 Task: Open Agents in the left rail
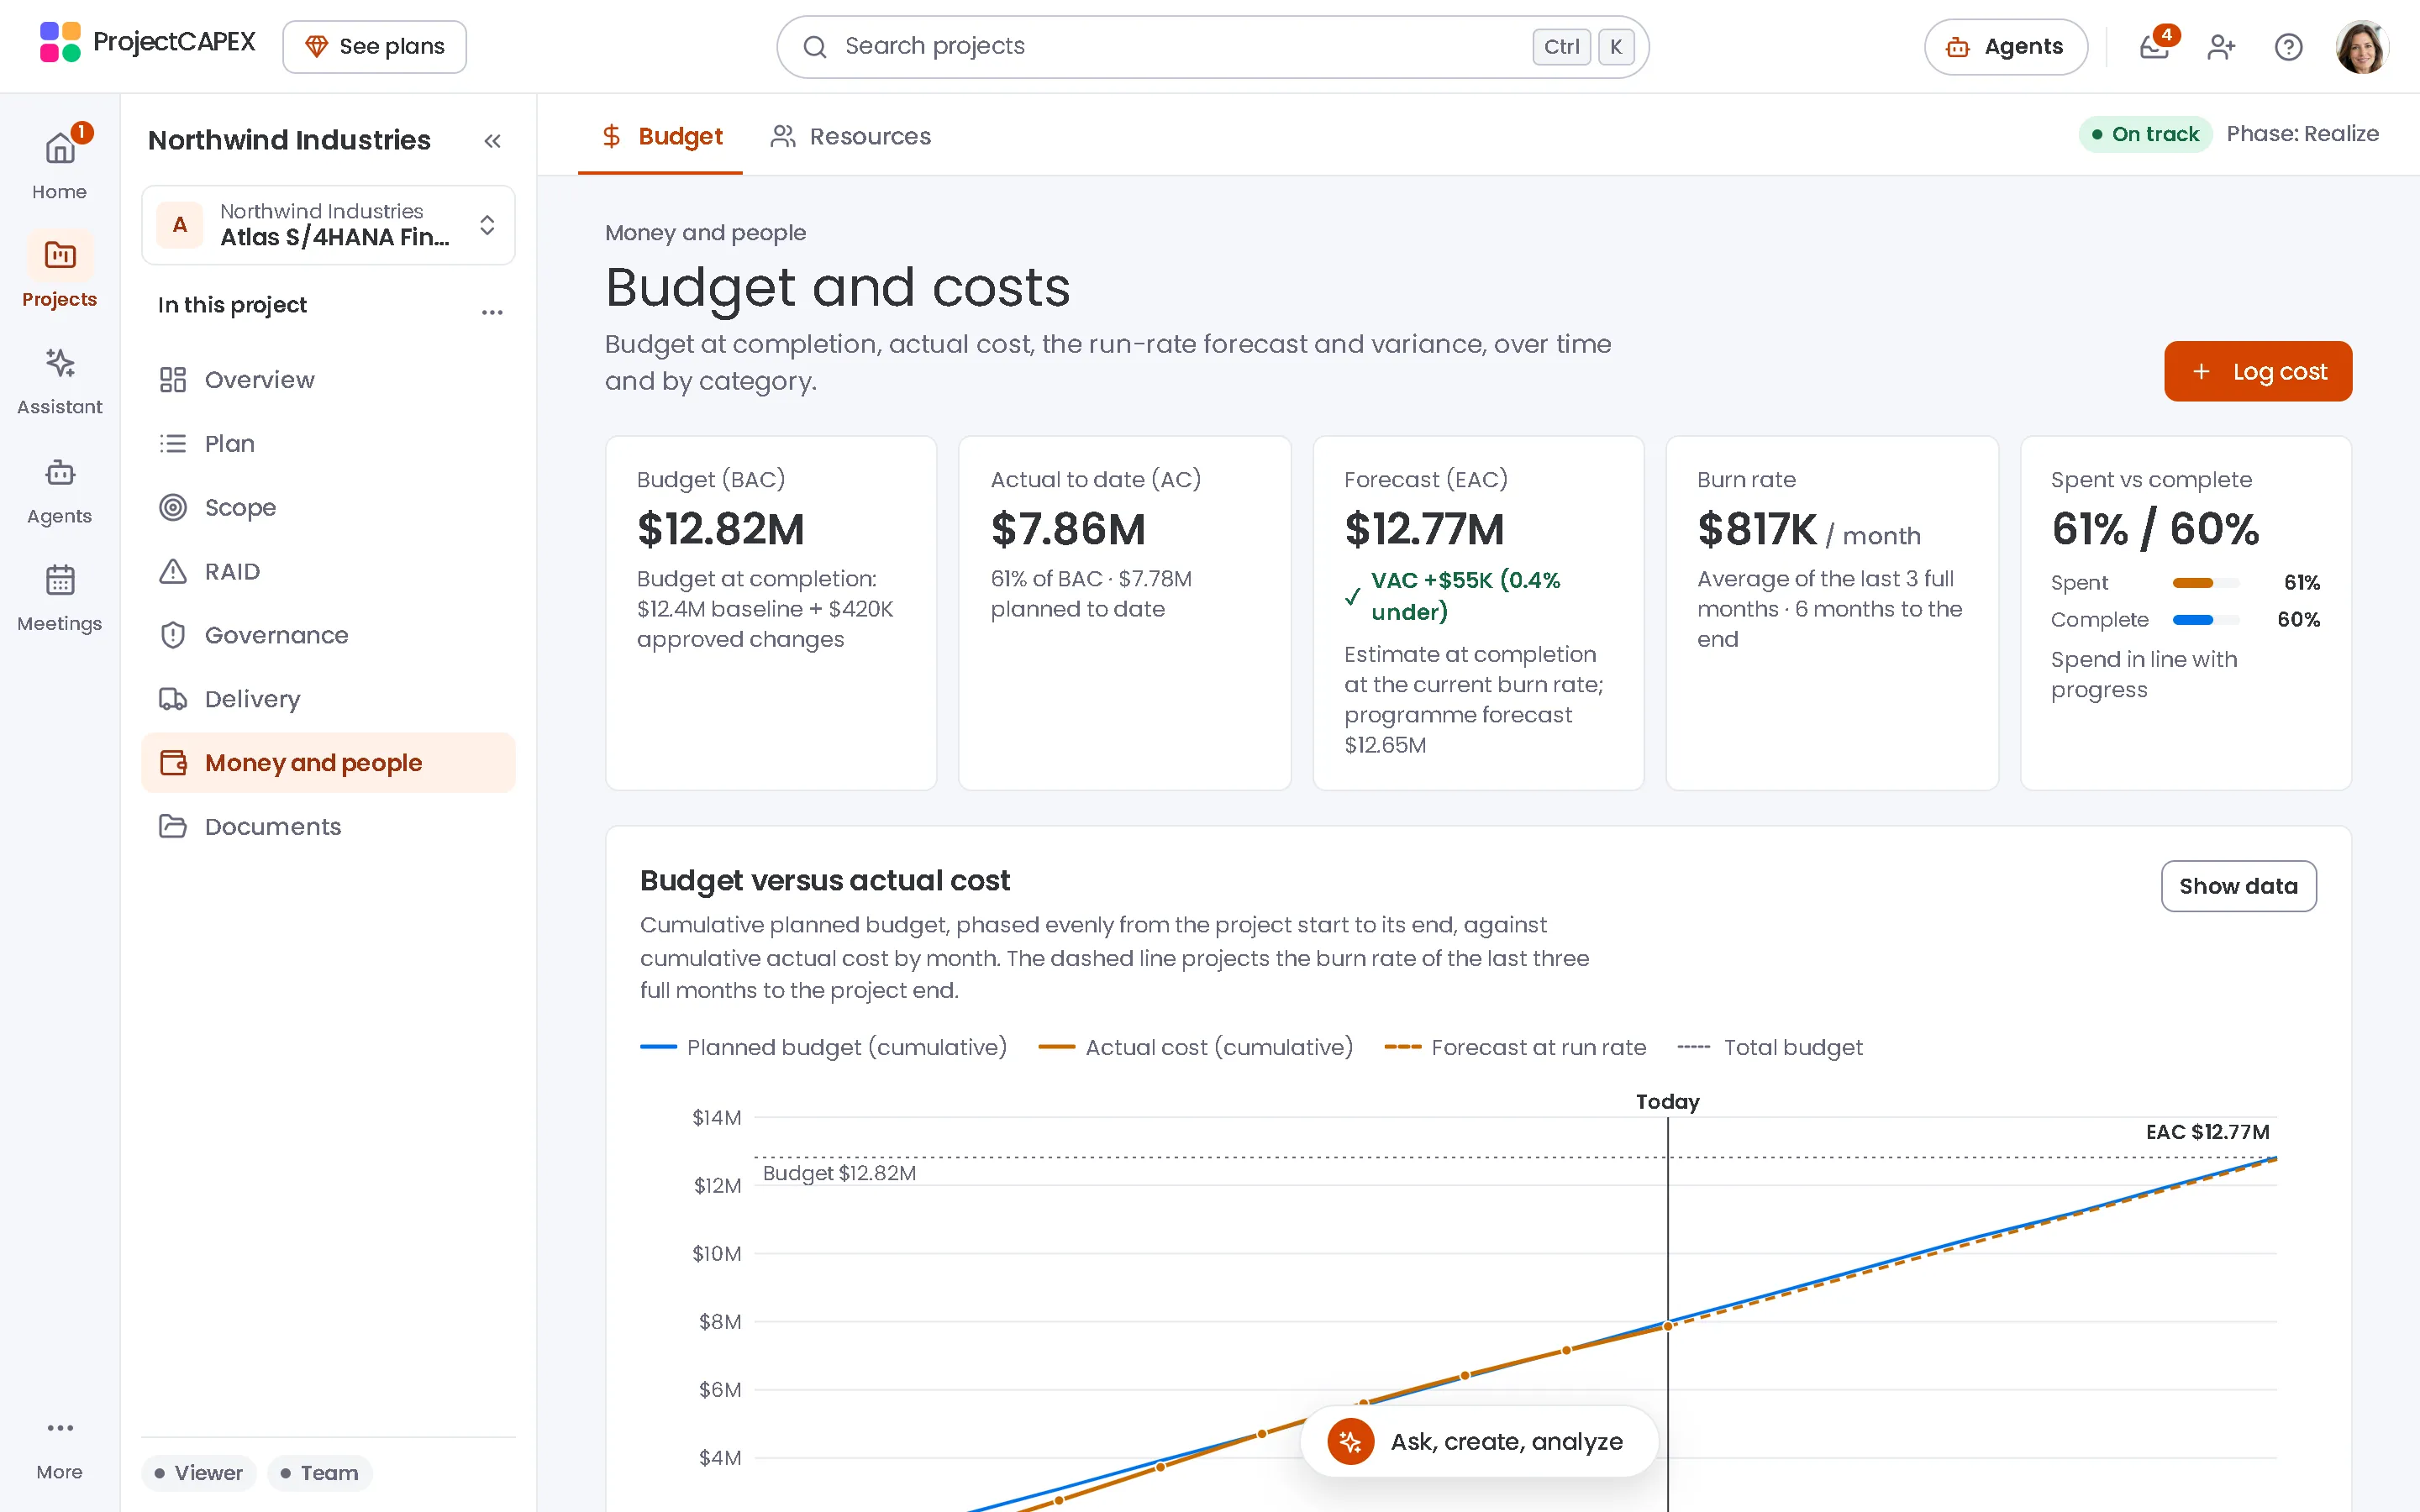60,490
